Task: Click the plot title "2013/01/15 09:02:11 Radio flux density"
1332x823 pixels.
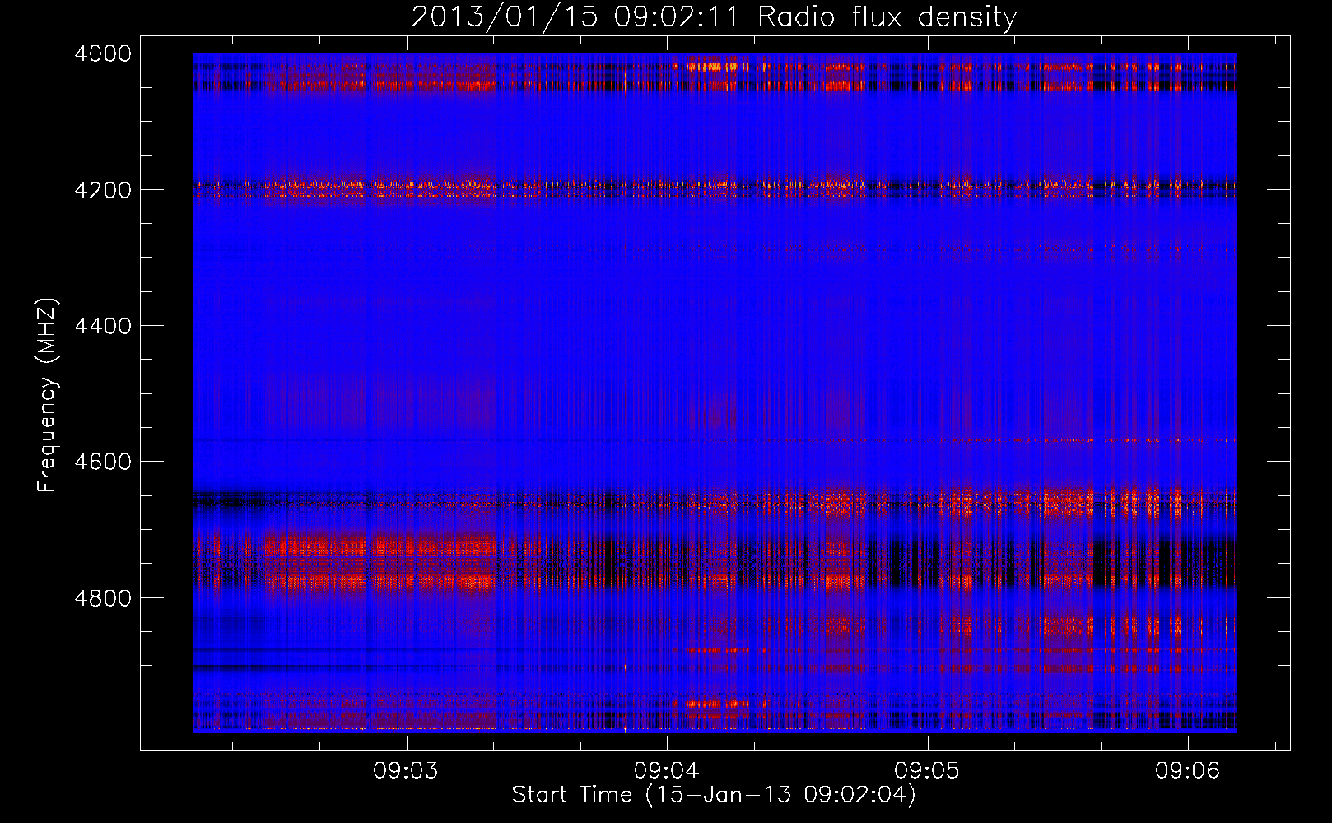Action: [x=714, y=17]
